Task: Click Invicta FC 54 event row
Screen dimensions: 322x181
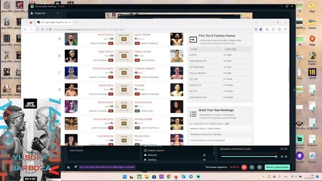Action: tap(220, 85)
